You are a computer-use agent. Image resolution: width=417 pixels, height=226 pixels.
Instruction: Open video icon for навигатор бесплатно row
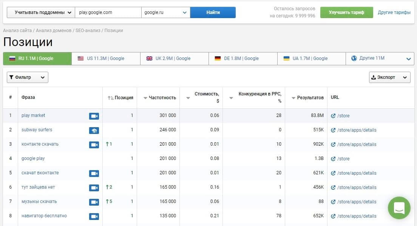(x=94, y=217)
